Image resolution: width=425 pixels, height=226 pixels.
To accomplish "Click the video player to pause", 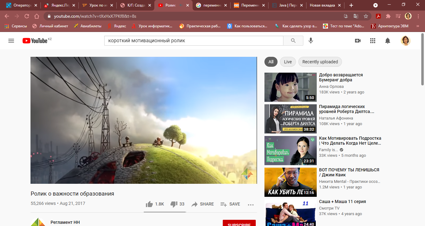I will click(x=143, y=120).
